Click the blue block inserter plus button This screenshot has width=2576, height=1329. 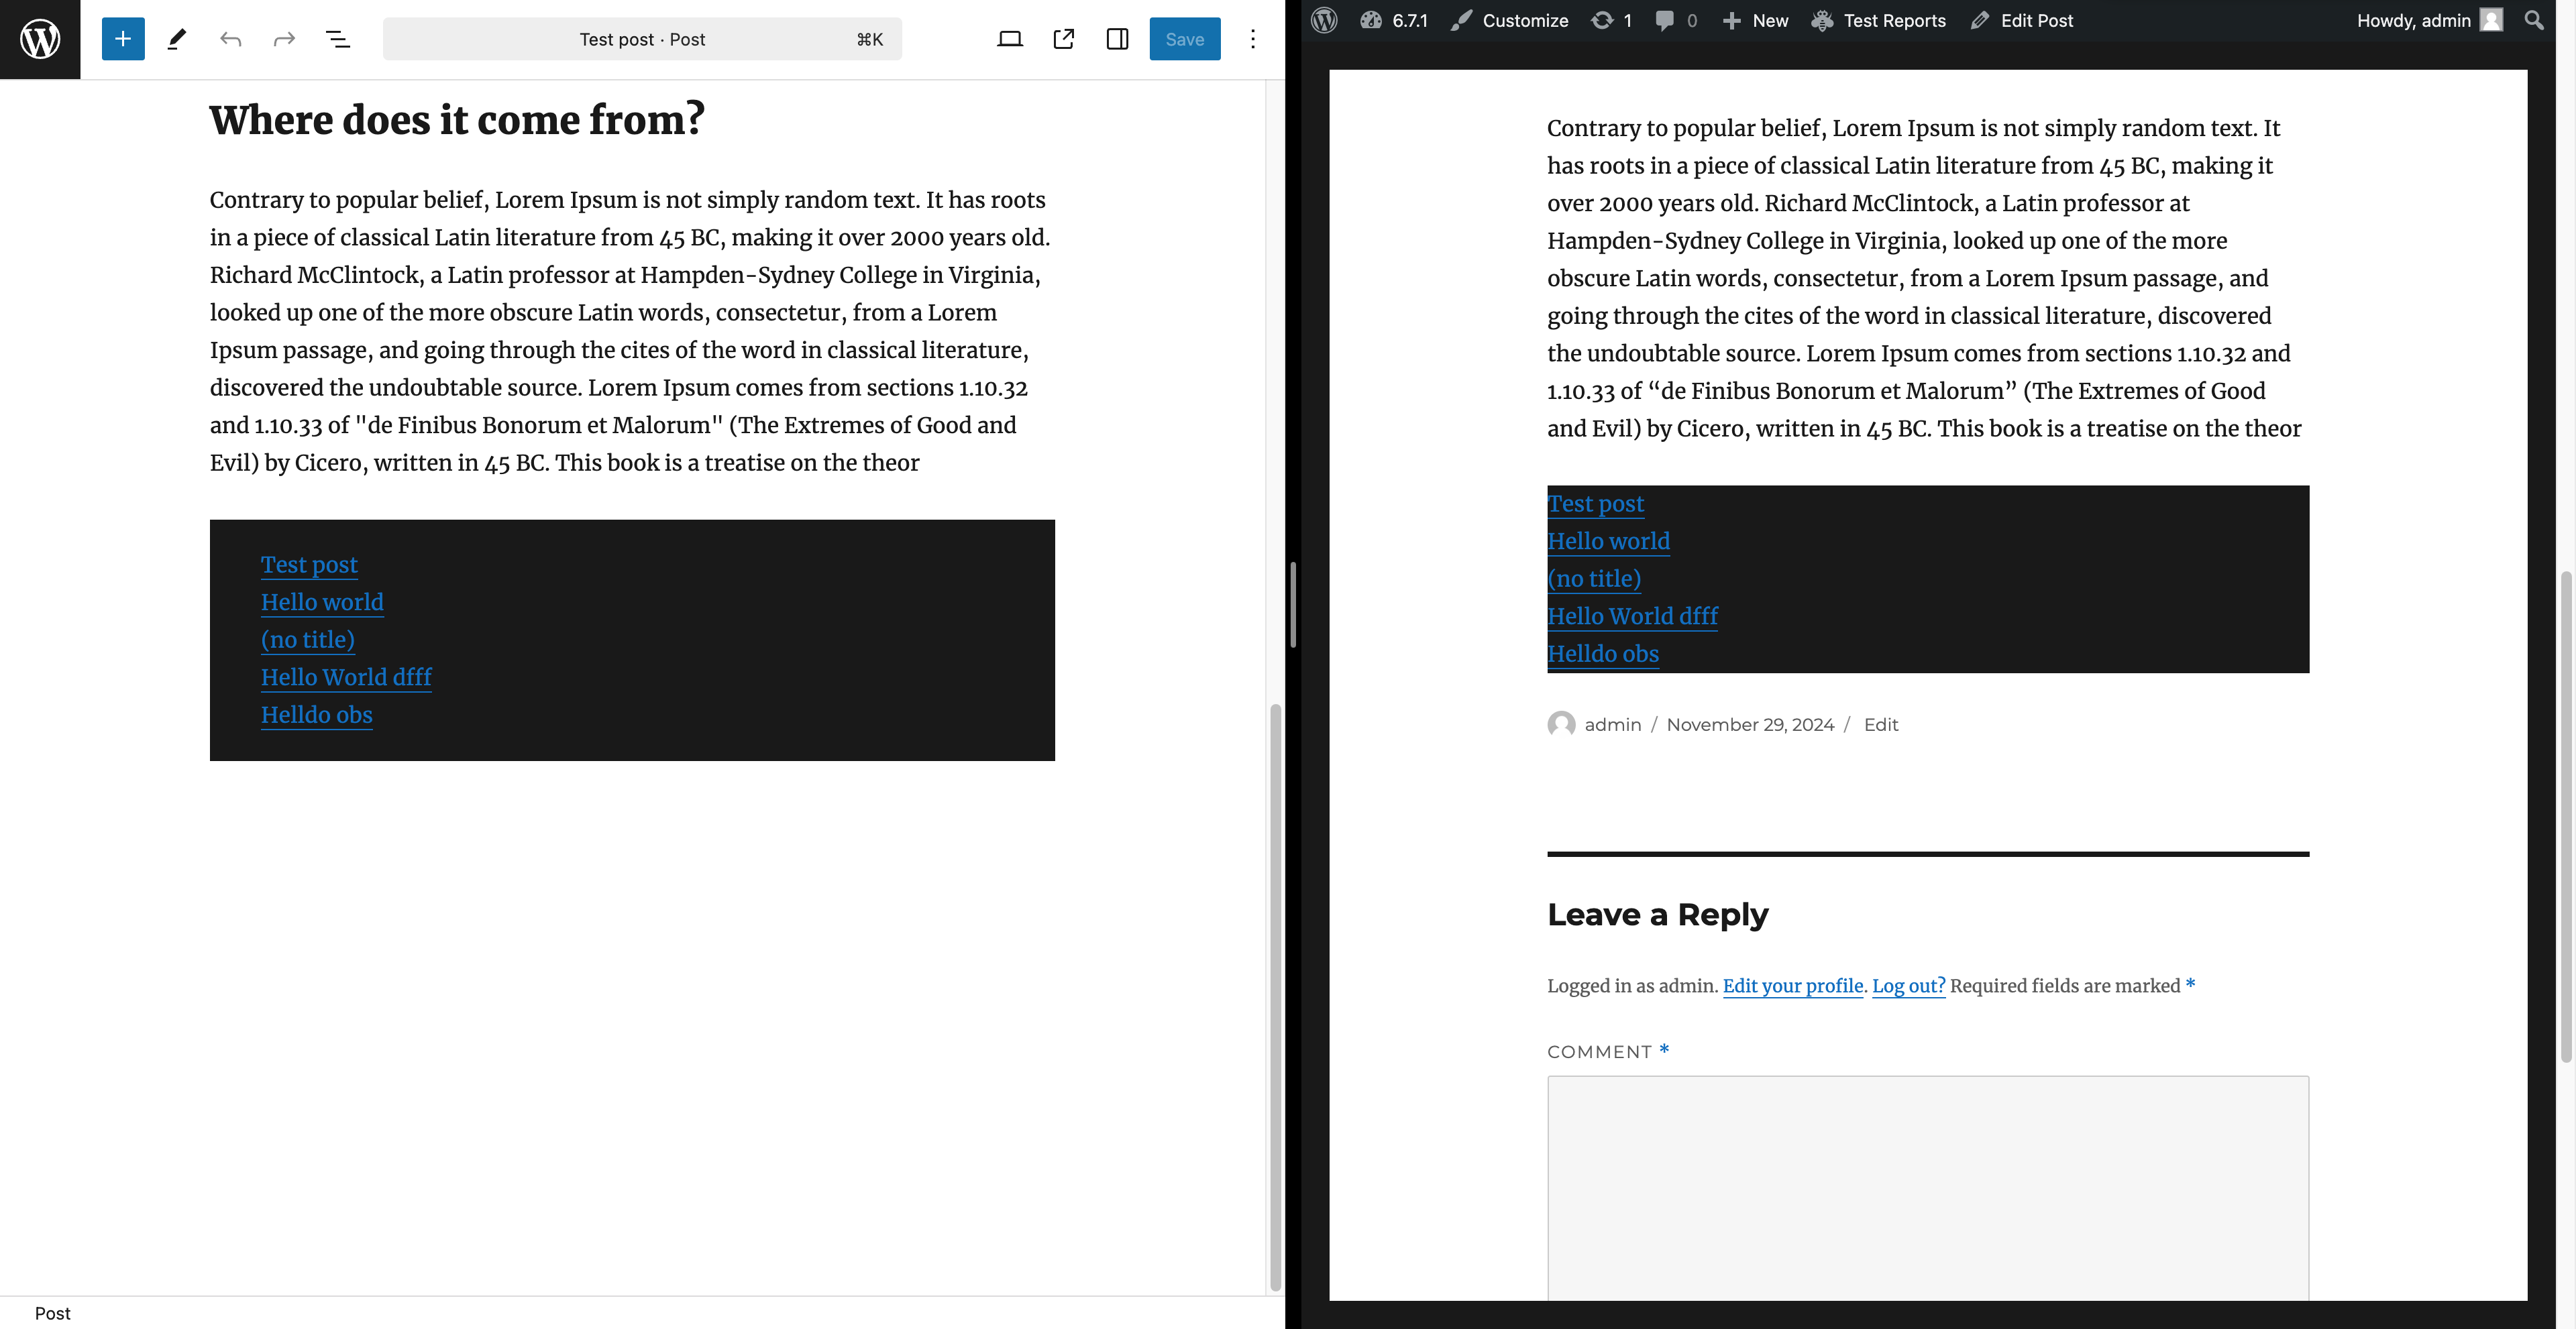coord(123,39)
